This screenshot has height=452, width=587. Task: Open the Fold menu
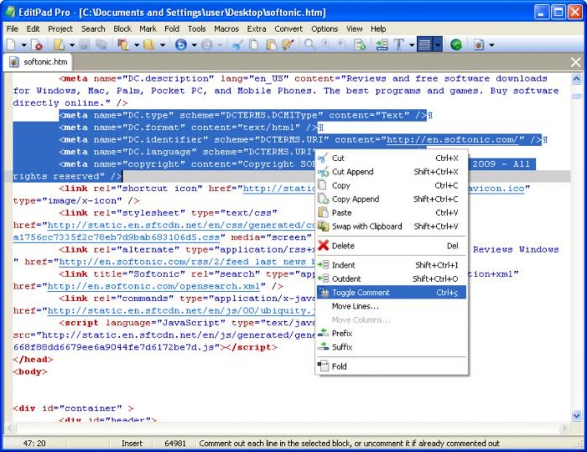[172, 29]
